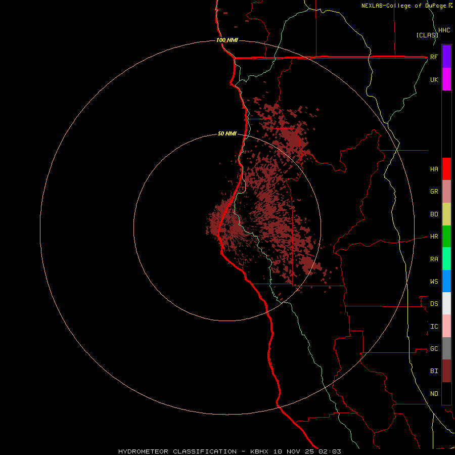Click the 'GR' legend label
The height and width of the screenshot is (455, 455).
click(x=434, y=192)
